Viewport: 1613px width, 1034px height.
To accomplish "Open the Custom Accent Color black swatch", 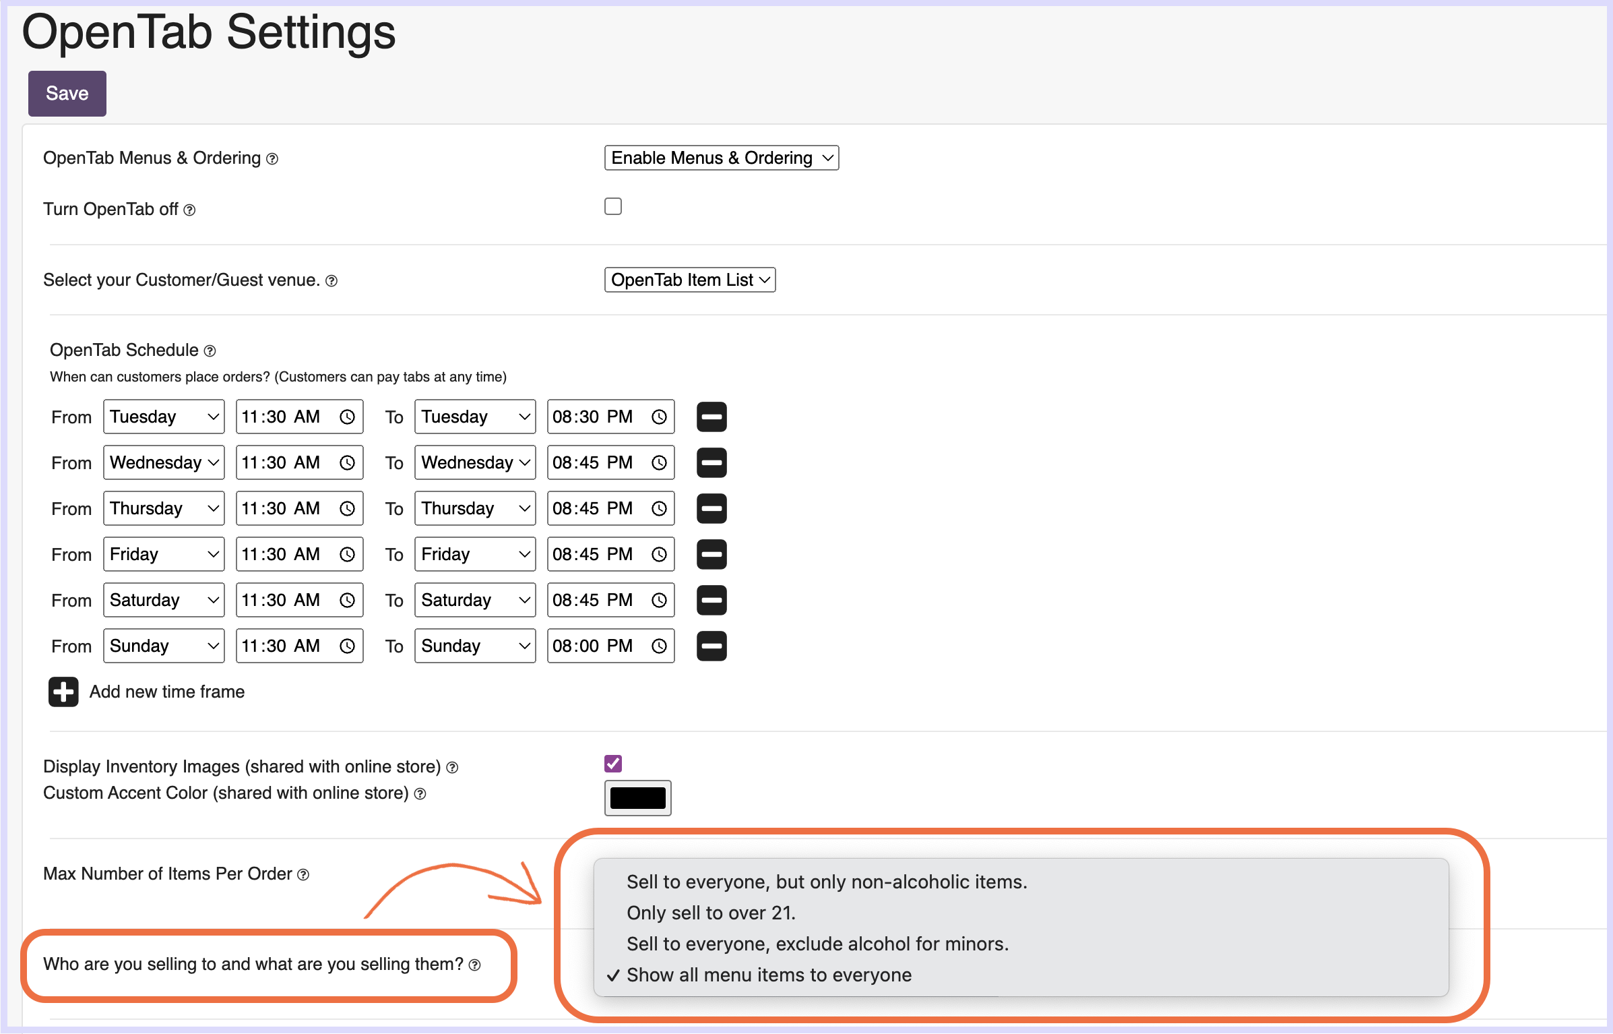I will click(x=637, y=798).
